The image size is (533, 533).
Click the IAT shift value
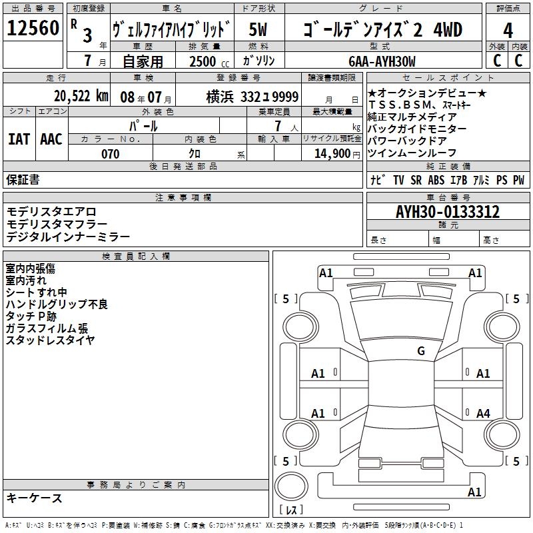tap(19, 139)
